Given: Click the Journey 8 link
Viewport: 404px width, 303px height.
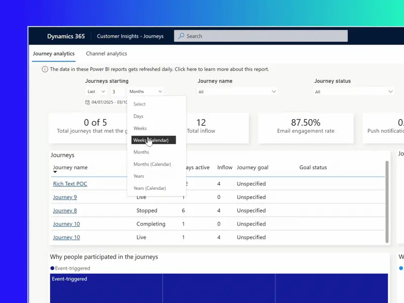Looking at the screenshot, I should (65, 211).
